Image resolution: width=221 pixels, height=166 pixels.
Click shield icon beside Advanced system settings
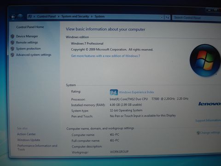click(x=12, y=55)
